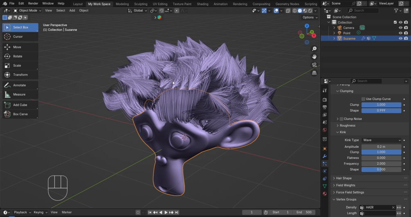Open the Add menu in viewport header
Image resolution: width=411 pixels, height=217 pixels.
click(x=72, y=11)
